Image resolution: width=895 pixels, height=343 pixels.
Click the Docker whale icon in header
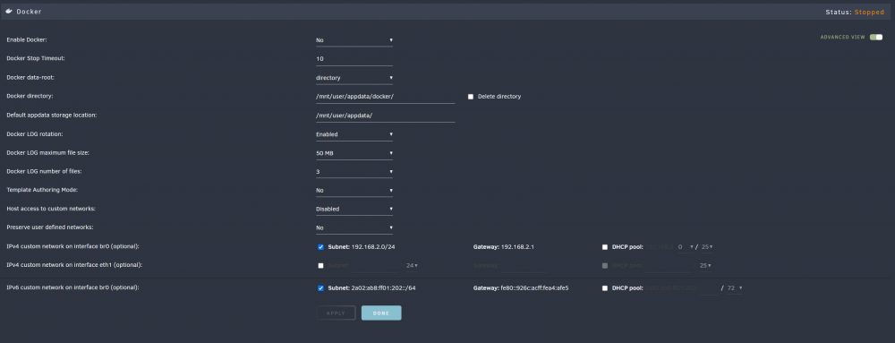point(9,12)
